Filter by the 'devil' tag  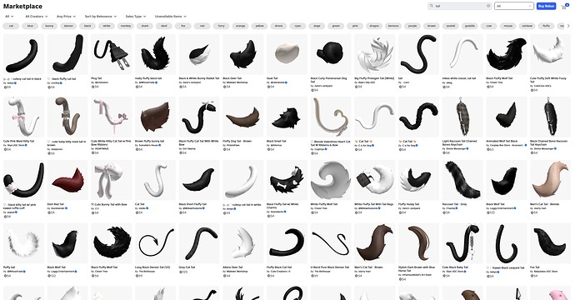(x=164, y=26)
